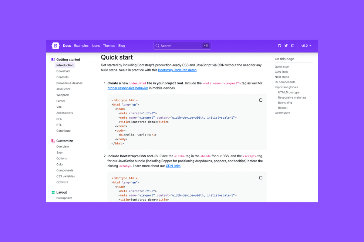Open the proper responsive behavior link

click(128, 88)
